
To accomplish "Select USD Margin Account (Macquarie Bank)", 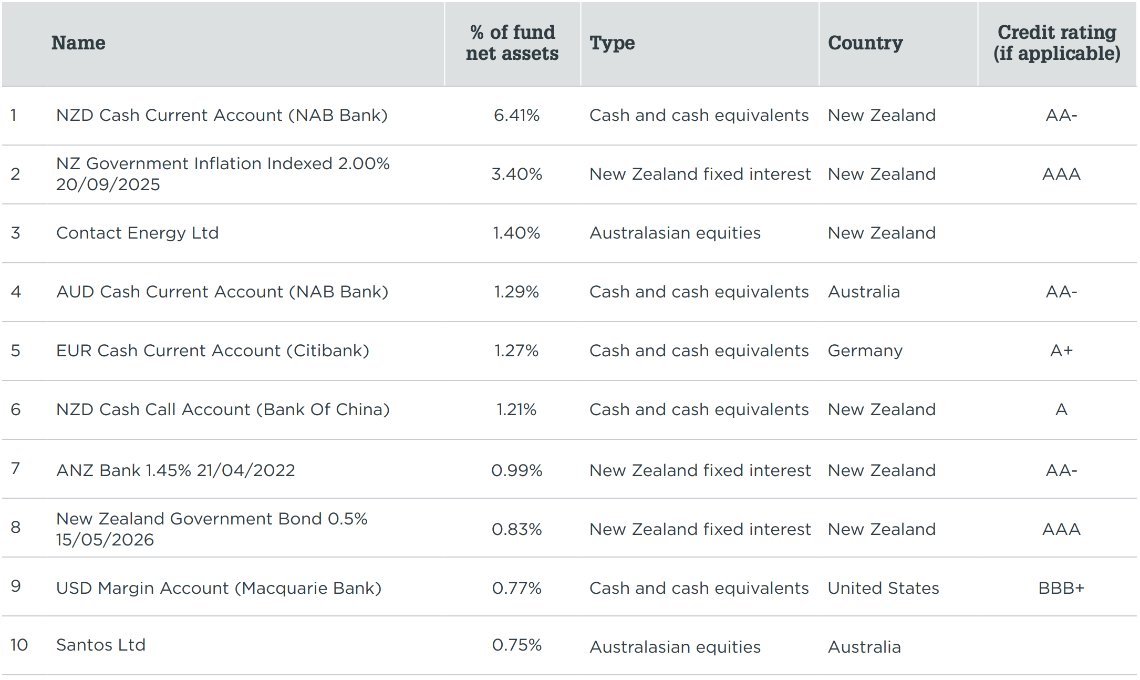I will 219,588.
